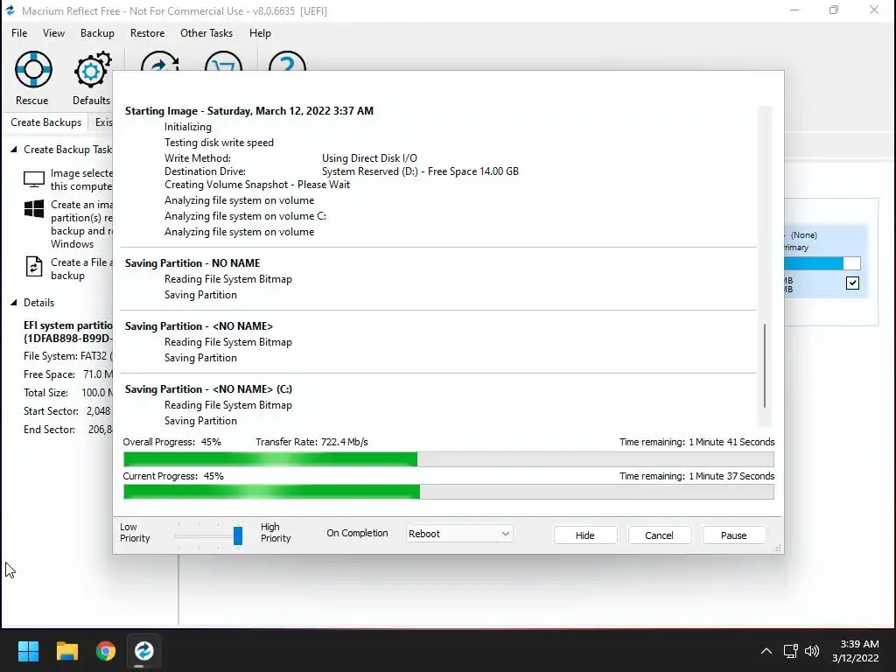
Task: Click the 'Total Size' details row
Action: [68, 393]
